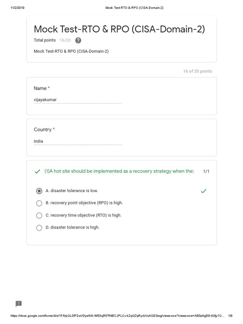Click the small form description below Total points
The width and height of the screenshot is (243, 324).
(71, 51)
